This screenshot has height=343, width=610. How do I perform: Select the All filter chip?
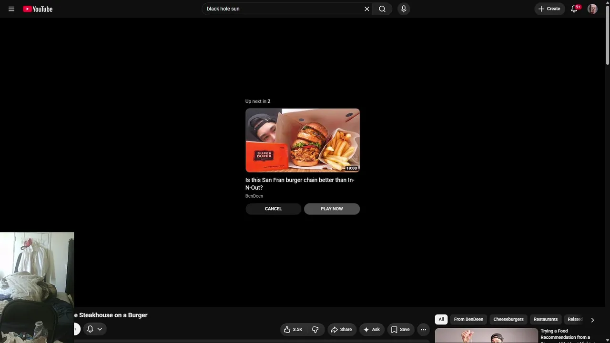coord(441,319)
